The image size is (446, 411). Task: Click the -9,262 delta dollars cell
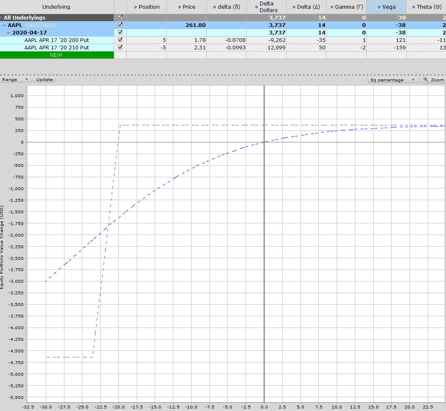[266, 40]
